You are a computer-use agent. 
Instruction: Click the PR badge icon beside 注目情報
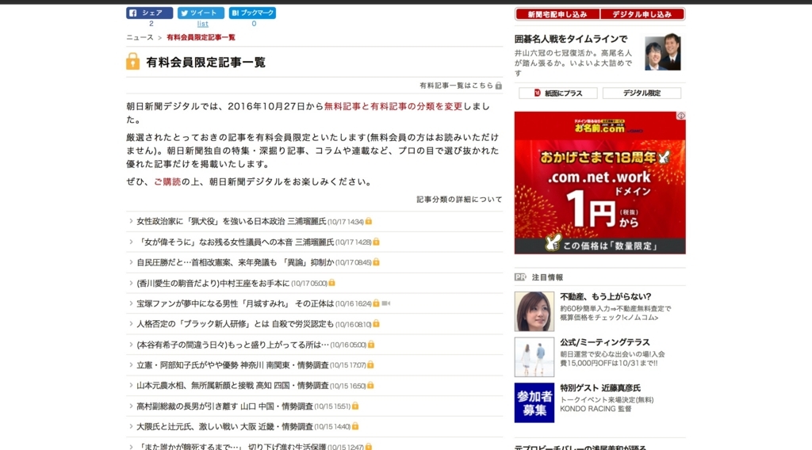point(520,277)
